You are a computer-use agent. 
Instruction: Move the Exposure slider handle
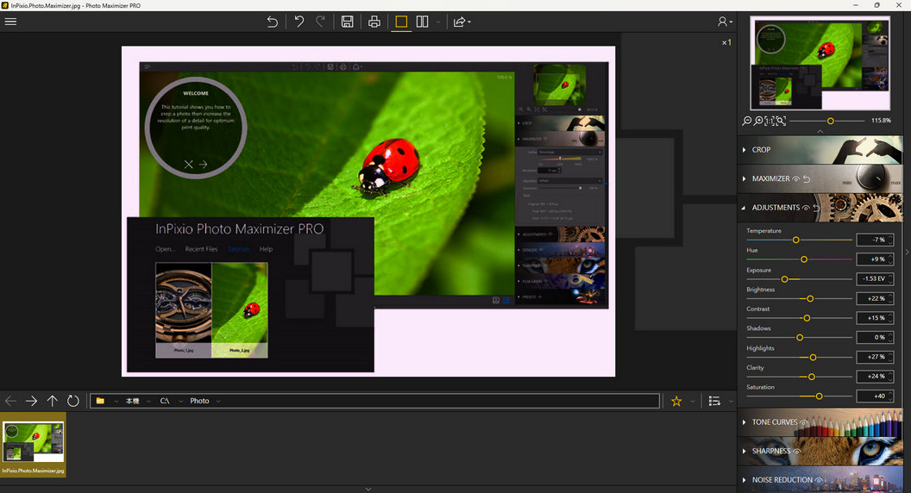784,279
